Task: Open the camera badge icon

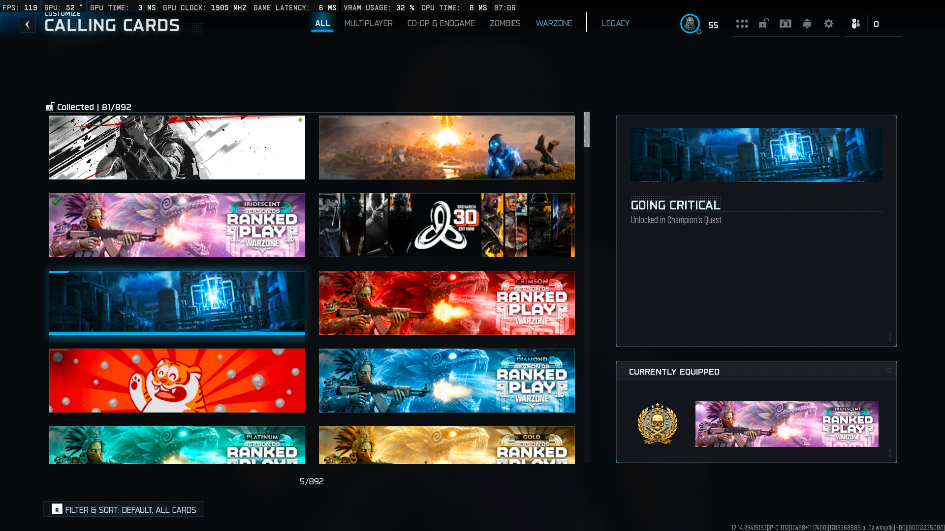Action: [786, 24]
